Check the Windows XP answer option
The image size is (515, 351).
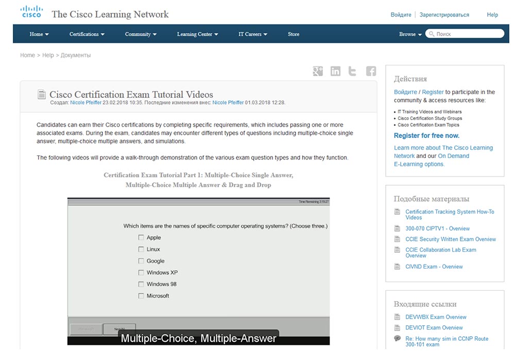pyautogui.click(x=141, y=273)
